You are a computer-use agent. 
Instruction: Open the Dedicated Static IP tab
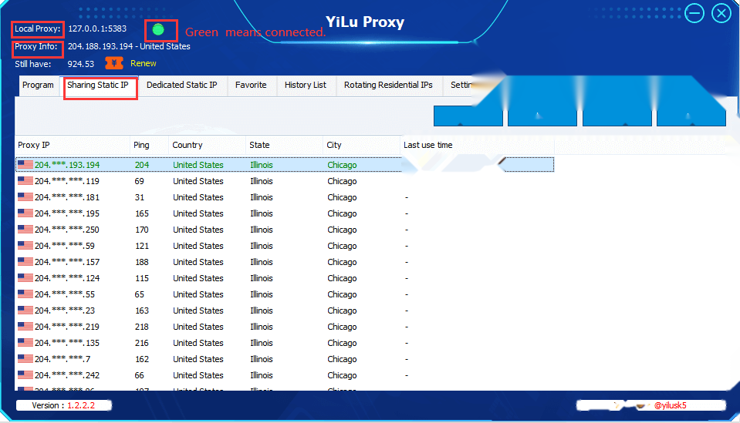click(x=182, y=86)
